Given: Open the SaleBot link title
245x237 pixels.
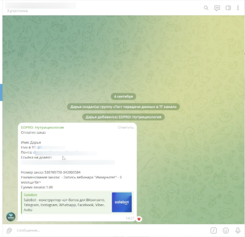Looking at the screenshot, I should [30, 195].
